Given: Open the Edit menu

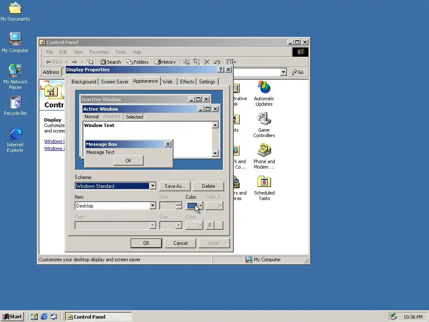Looking at the screenshot, I should point(63,52).
